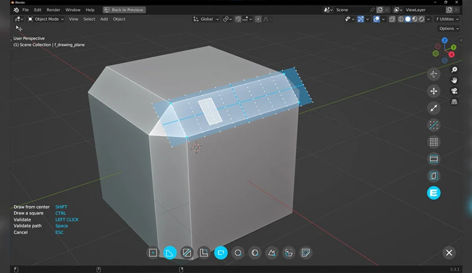The width and height of the screenshot is (472, 273).
Task: Click the four-arrow move round button
Action: tap(434, 91)
